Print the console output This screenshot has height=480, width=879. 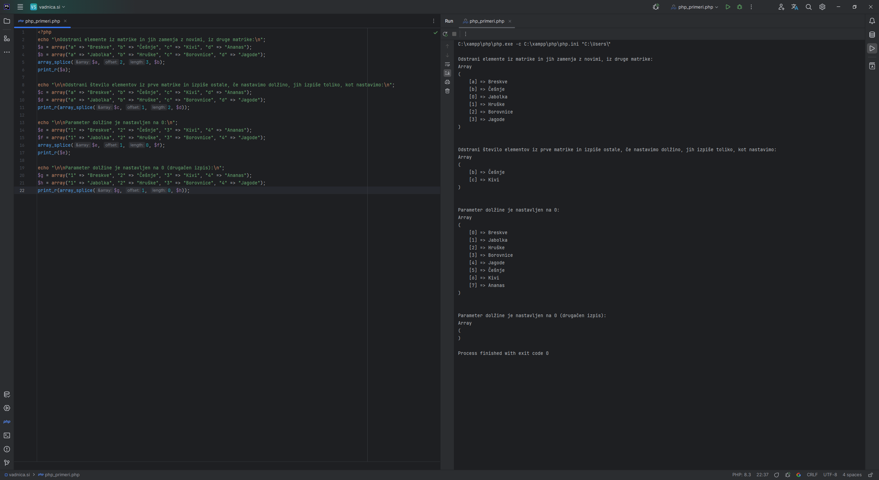[447, 82]
